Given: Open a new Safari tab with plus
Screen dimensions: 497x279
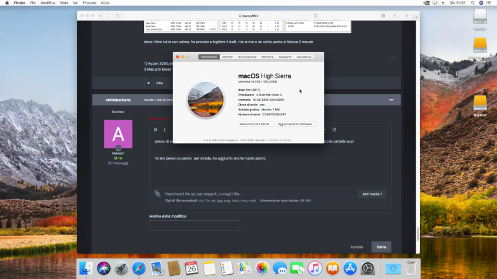Looking at the screenshot, I should coord(416,17).
